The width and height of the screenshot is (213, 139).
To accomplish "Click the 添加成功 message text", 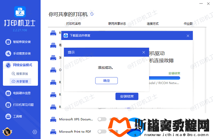I will point(105,68).
